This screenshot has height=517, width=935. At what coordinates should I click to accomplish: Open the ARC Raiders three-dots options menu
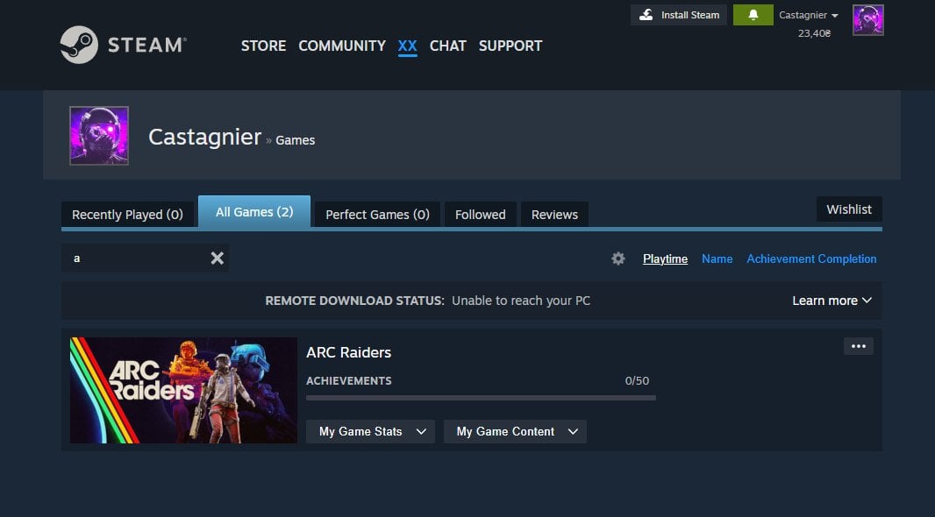point(858,346)
